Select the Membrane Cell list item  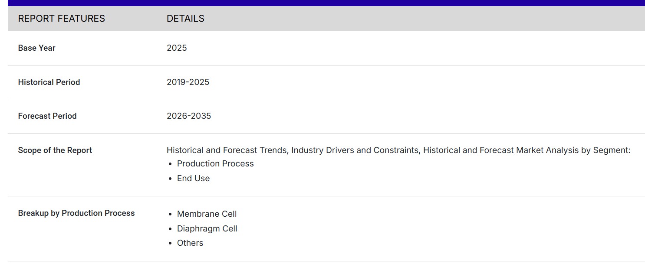[207, 214]
